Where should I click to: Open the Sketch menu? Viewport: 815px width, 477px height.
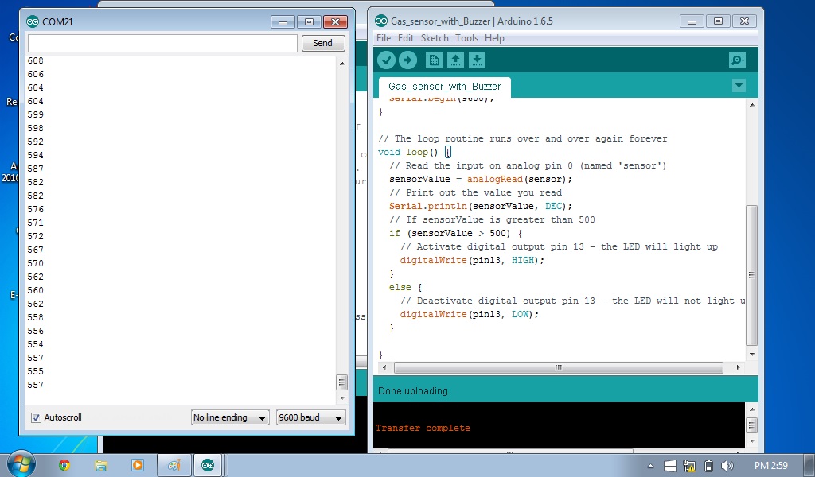pyautogui.click(x=435, y=38)
